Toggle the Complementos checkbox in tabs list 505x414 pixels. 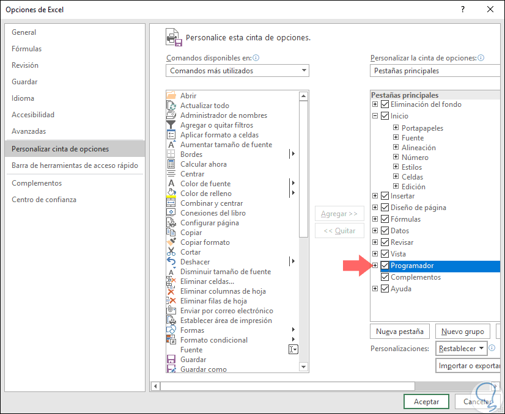(385, 277)
